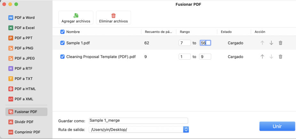This screenshot has width=296, height=139.
Task: Uncheck the Sample 1.pdf checkbox
Action: click(62, 43)
